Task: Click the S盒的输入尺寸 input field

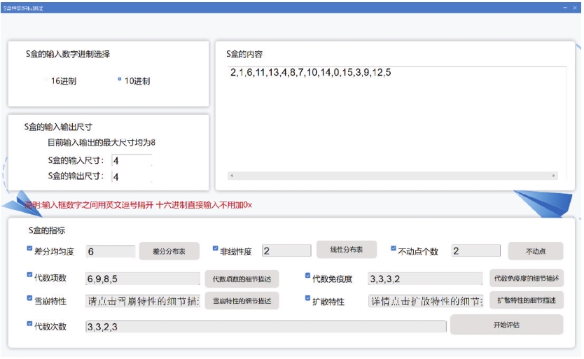Action: pos(131,161)
